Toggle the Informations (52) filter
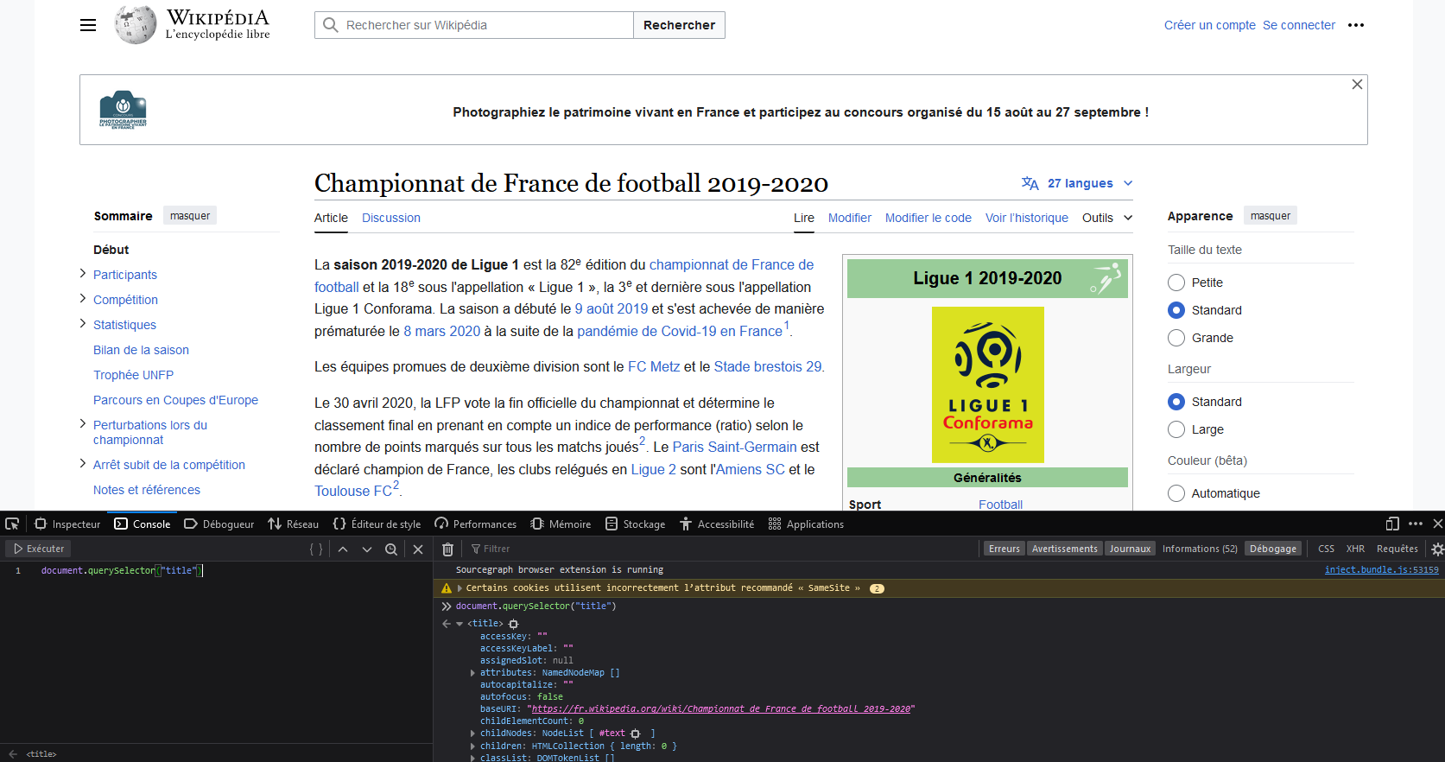The width and height of the screenshot is (1445, 762). 1200,549
